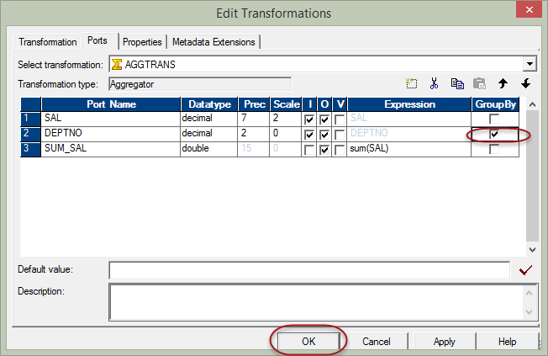Click the add new port icon
This screenshot has height=356, width=548.
pyautogui.click(x=412, y=83)
